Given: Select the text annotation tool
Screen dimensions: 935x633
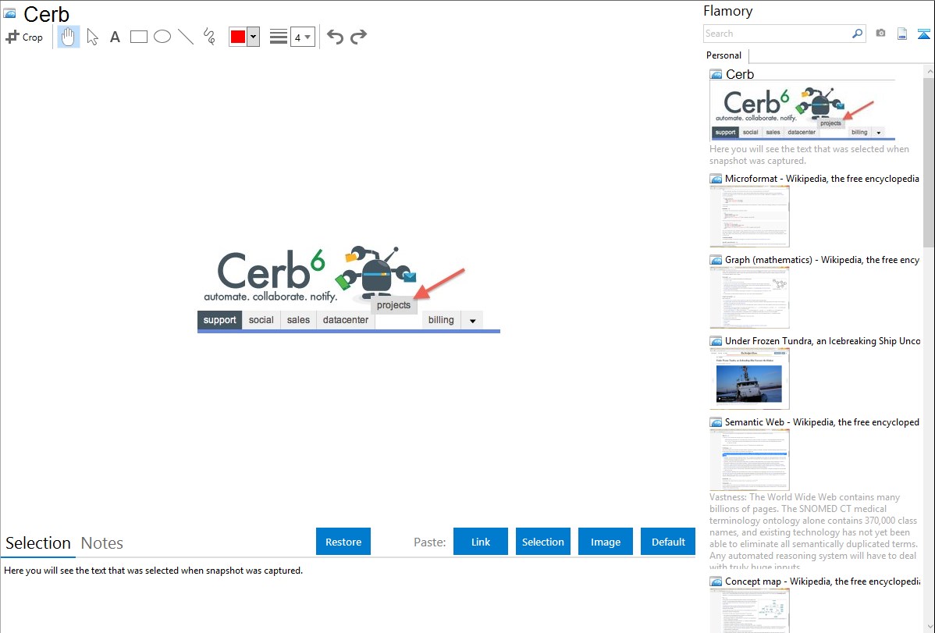Looking at the screenshot, I should click(x=115, y=37).
